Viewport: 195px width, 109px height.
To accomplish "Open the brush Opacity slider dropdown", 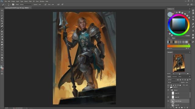I will (43, 5).
